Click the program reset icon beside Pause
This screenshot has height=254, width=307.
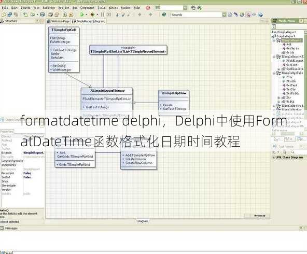coord(109,15)
